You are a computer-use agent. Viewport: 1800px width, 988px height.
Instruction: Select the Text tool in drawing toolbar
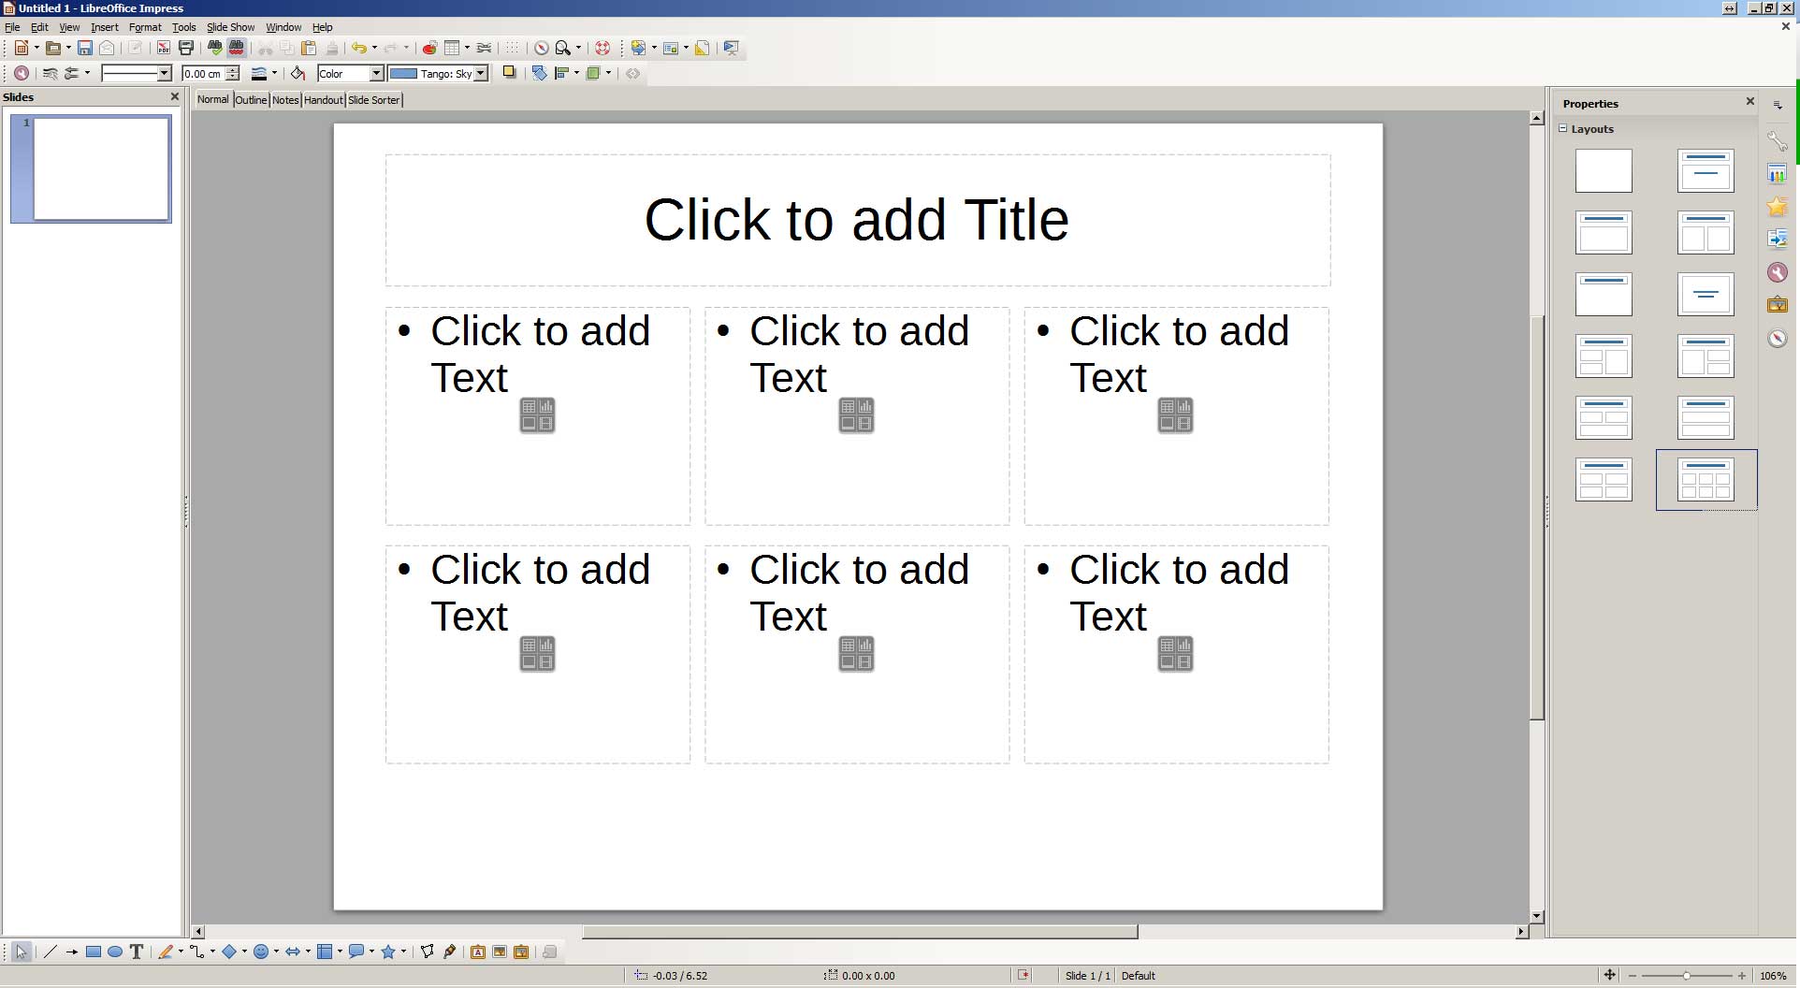(x=137, y=952)
